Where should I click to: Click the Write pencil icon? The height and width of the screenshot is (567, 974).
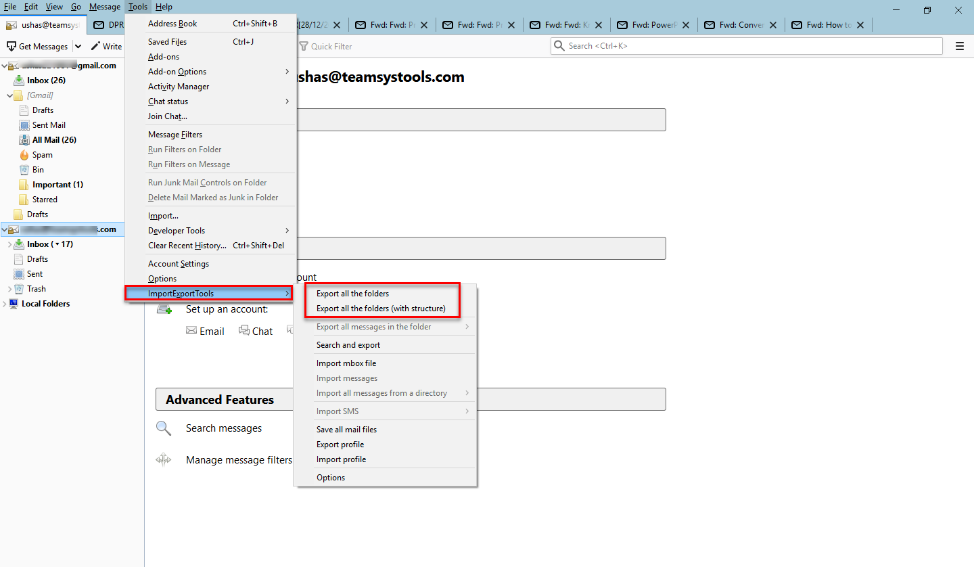(95, 47)
